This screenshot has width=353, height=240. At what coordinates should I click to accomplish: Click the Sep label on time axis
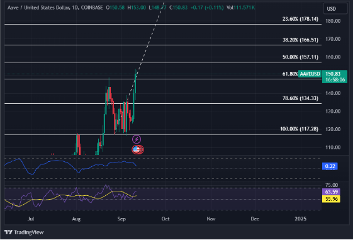tap(121, 219)
